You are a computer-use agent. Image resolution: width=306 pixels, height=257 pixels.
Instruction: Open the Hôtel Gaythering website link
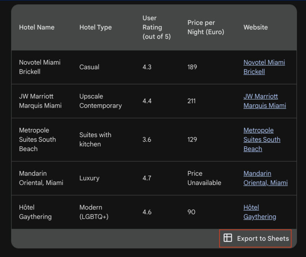click(260, 212)
